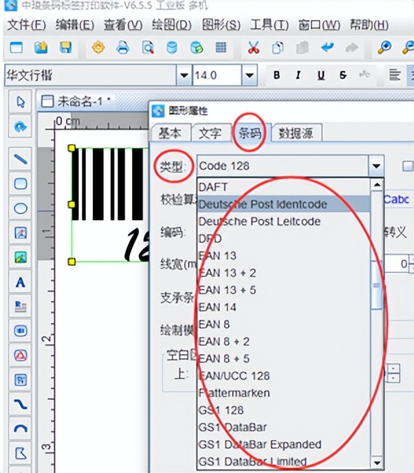The width and height of the screenshot is (414, 473).
Task: Switch to the 文字 tab
Action: (x=210, y=133)
